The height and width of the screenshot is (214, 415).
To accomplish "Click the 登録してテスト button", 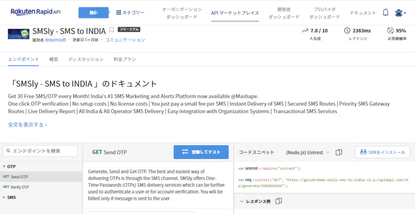I will tap(201, 152).
